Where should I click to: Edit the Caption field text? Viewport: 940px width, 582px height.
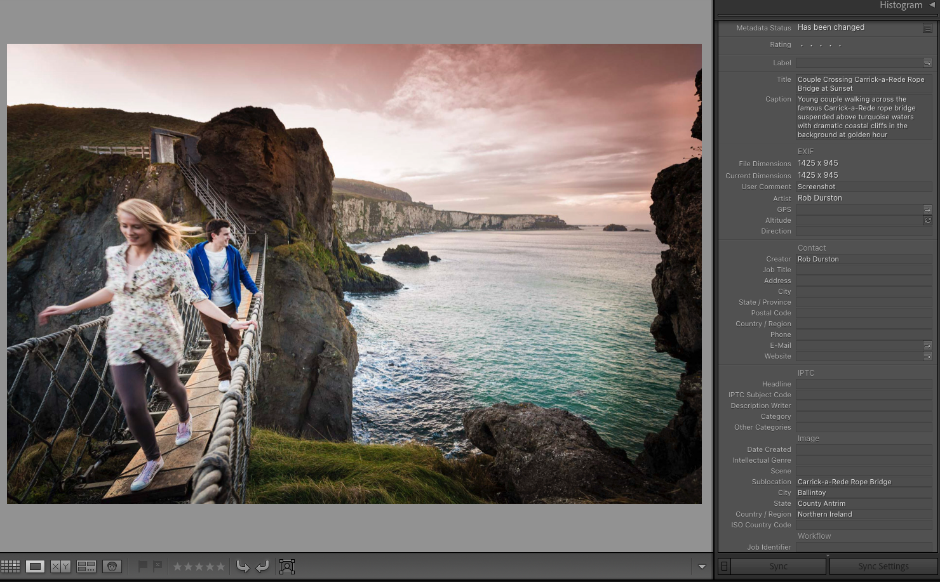pos(864,117)
